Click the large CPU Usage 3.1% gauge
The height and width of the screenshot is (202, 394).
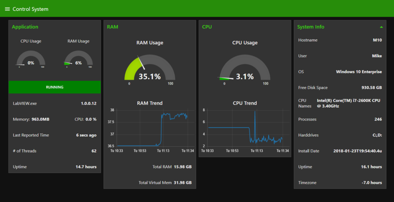click(245, 70)
